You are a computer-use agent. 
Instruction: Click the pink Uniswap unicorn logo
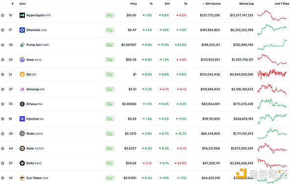22,89
